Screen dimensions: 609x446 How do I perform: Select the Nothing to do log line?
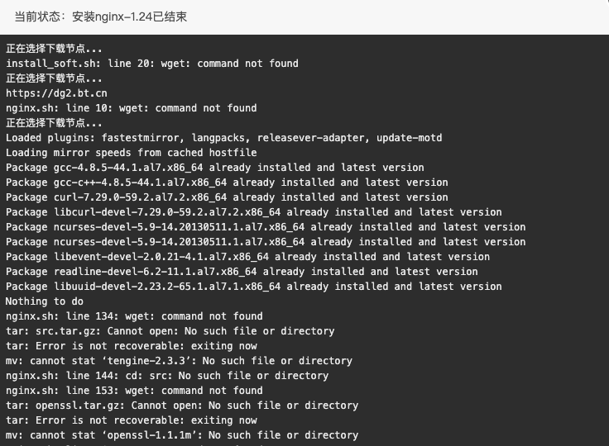(x=45, y=301)
